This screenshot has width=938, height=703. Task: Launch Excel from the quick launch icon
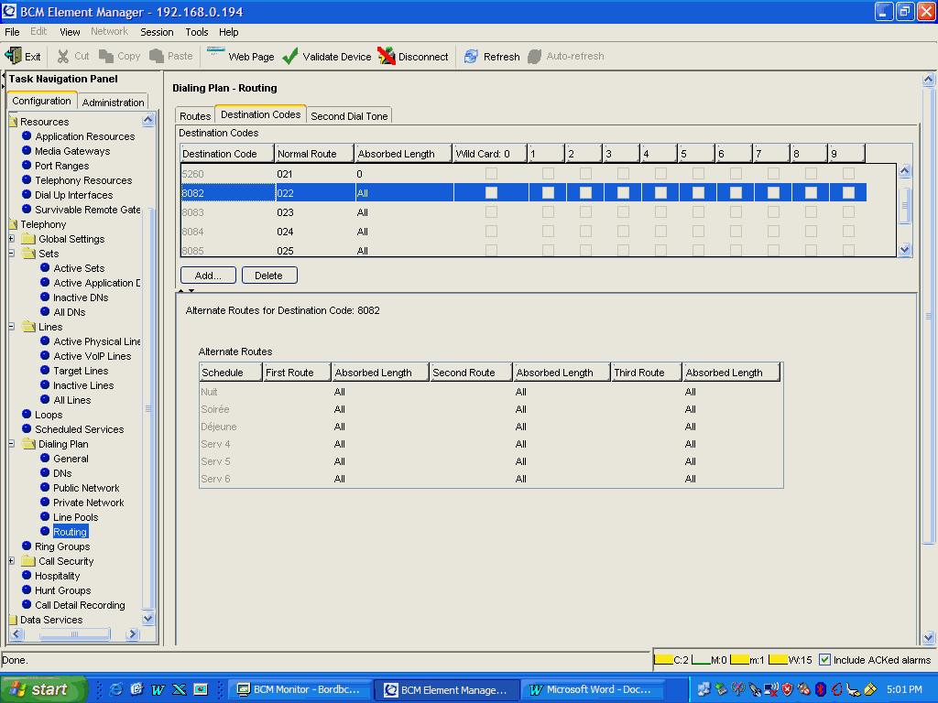tap(179, 689)
